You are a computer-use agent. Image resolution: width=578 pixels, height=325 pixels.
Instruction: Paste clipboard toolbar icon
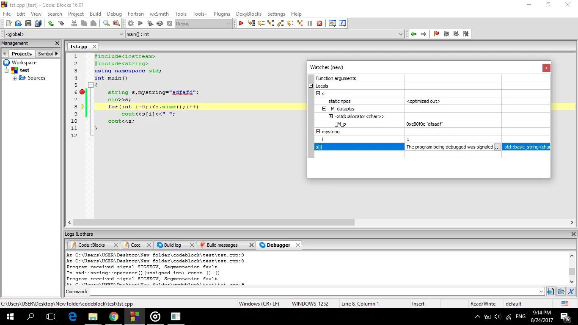pyautogui.click(x=94, y=24)
